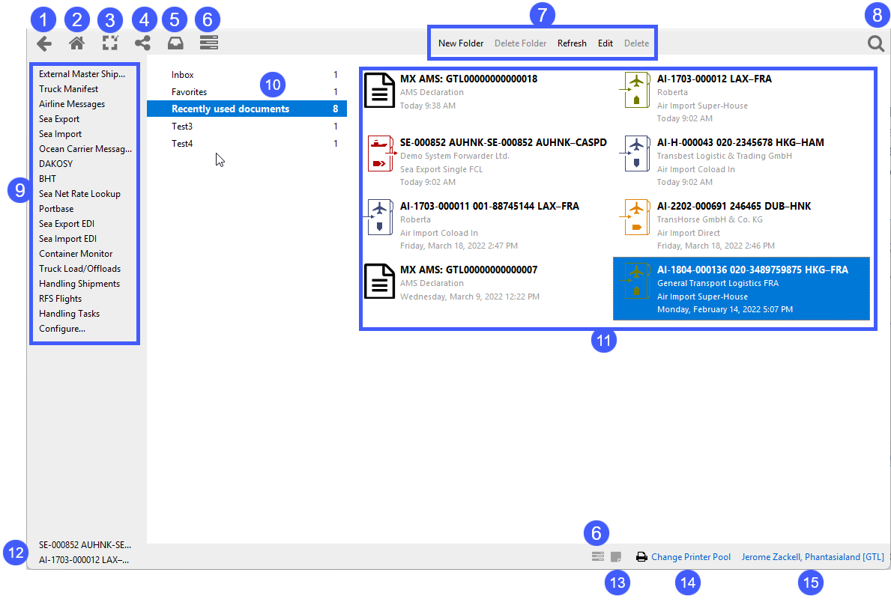Image resolution: width=891 pixels, height=605 pixels.
Task: Toggle list view icon in status bar
Action: point(597,557)
